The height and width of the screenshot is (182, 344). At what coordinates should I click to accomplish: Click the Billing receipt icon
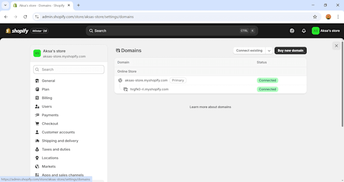point(37,98)
